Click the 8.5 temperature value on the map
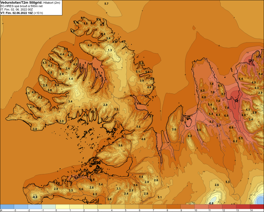264x212 pixels. 39,109
